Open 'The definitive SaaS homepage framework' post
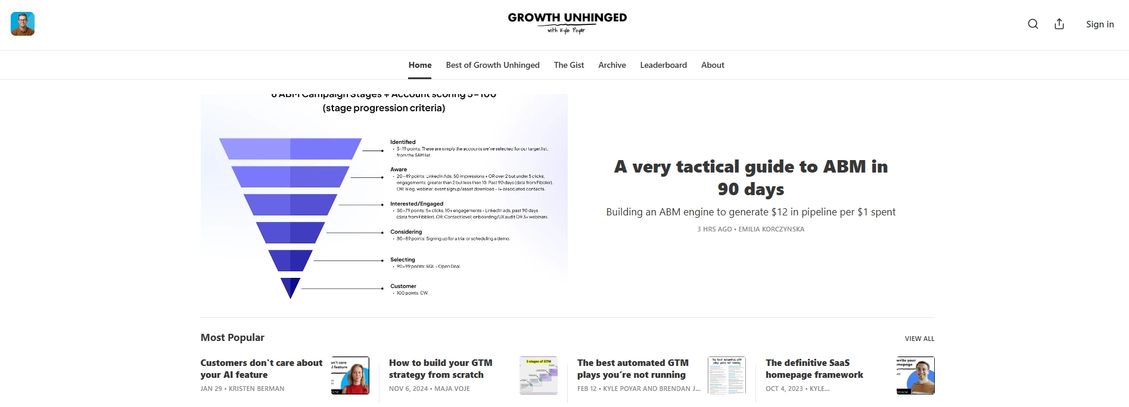The height and width of the screenshot is (407, 1129). [x=814, y=368]
